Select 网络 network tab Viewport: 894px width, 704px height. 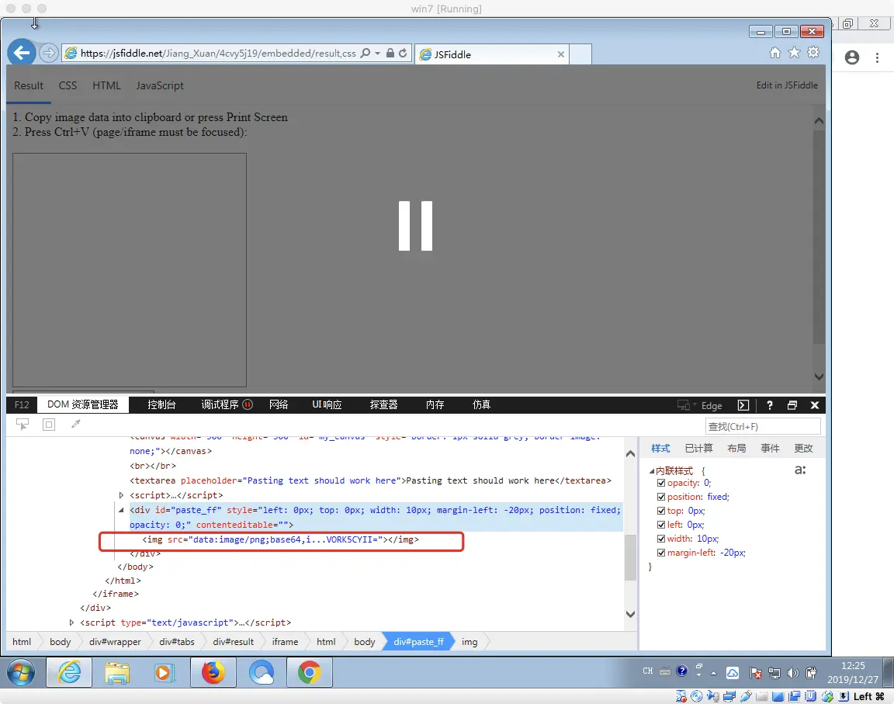279,404
